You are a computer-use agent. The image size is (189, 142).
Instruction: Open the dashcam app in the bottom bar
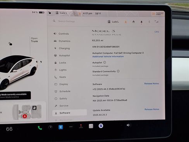[x=50, y=127]
